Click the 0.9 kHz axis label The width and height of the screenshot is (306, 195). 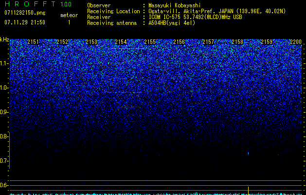(x=4, y=112)
